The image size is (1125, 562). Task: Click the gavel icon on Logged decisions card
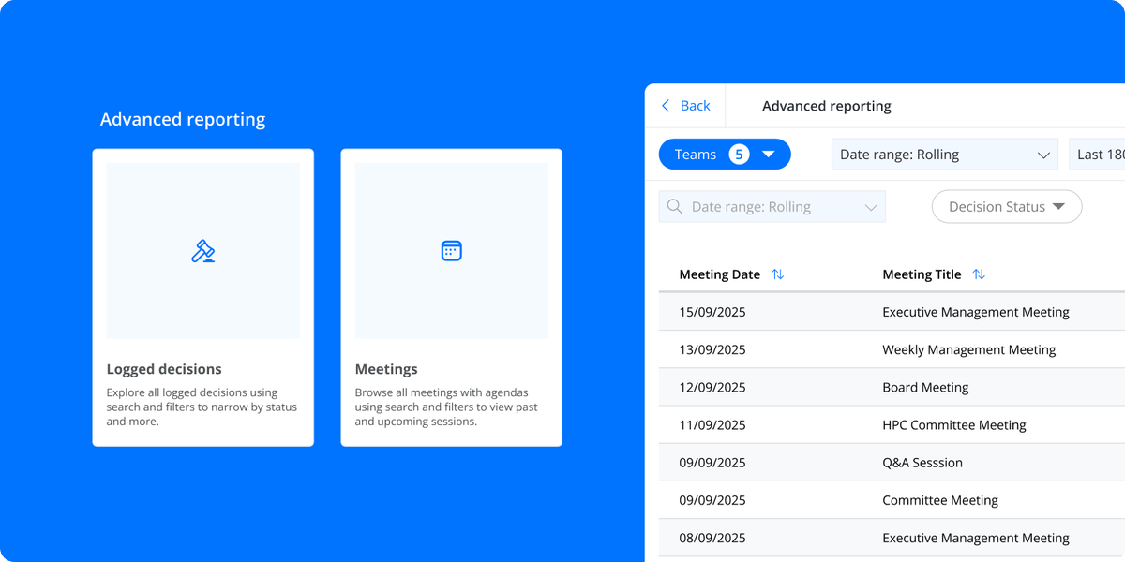click(x=203, y=251)
